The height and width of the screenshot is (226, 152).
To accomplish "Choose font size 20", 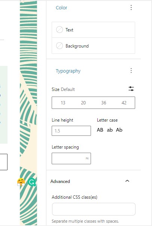I will [x=83, y=103].
